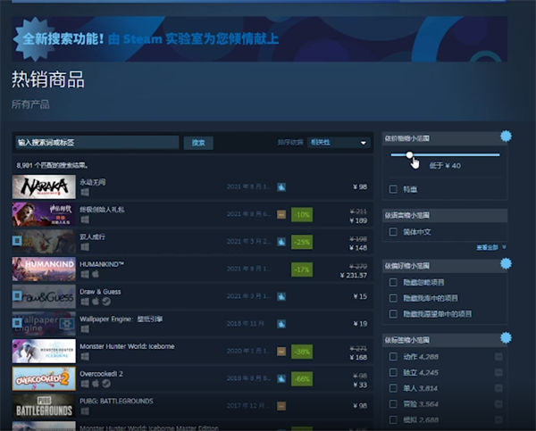Viewport: 536px width, 431px height.
Task: Click the gear icon on tag filter header
Action: (506, 338)
